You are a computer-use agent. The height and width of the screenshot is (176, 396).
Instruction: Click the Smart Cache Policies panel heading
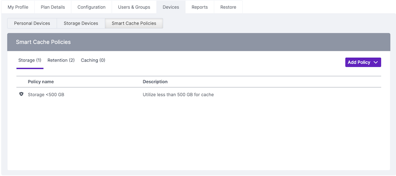[43, 42]
